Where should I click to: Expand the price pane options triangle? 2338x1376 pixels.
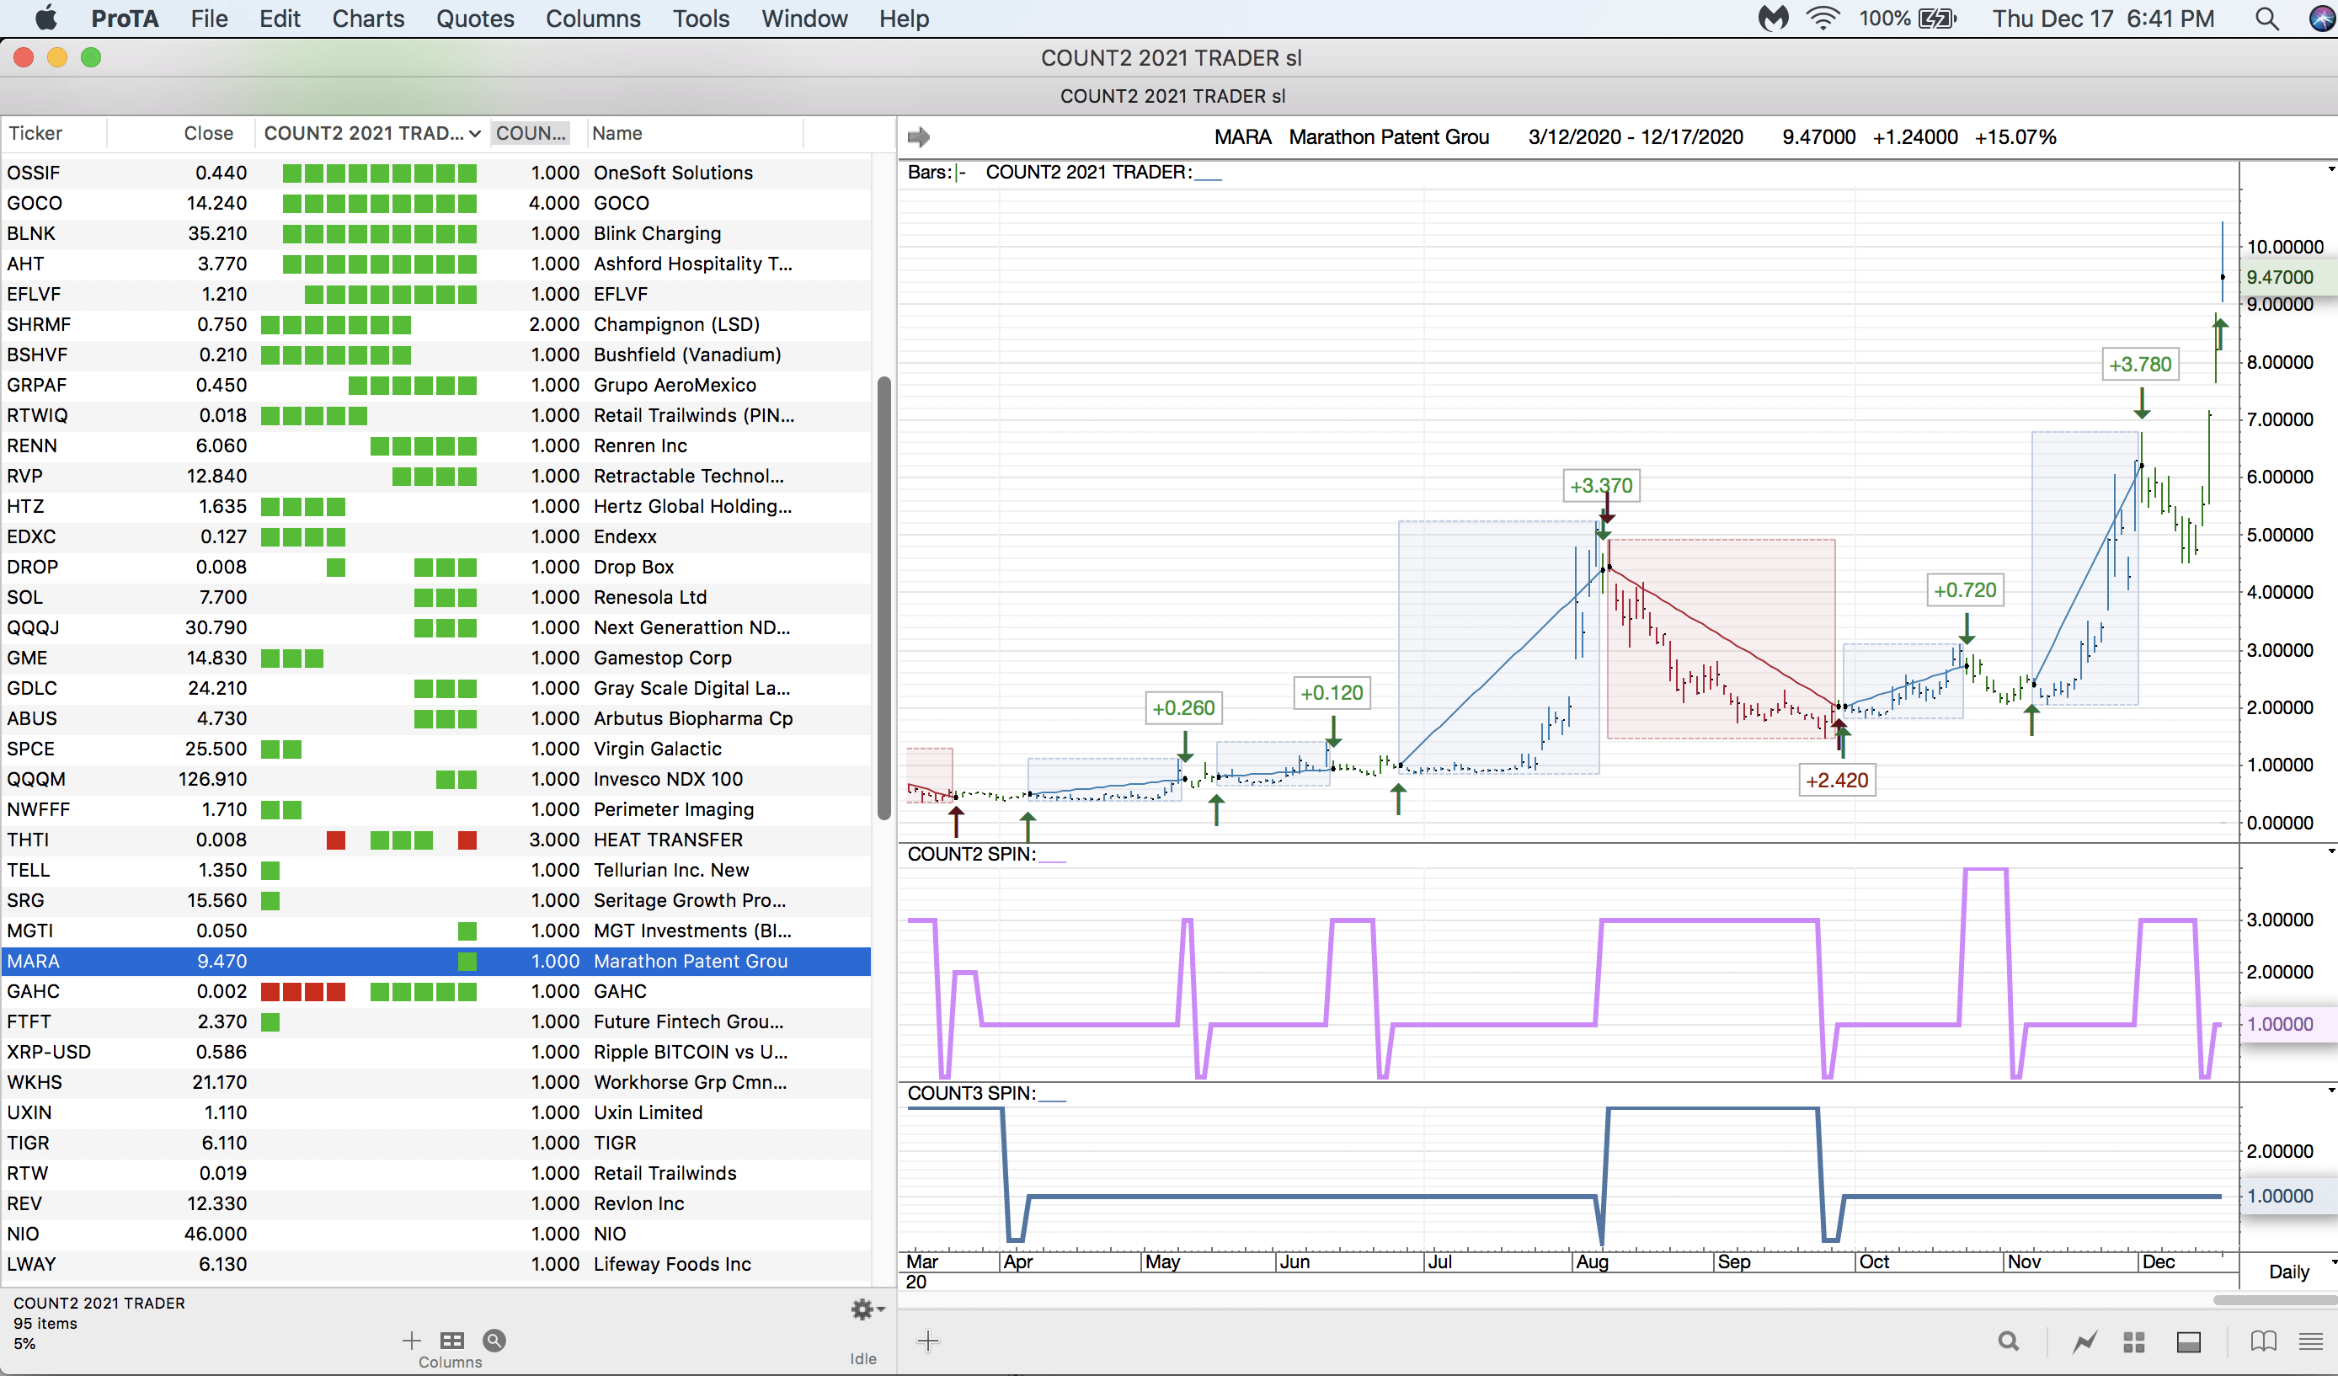point(2330,170)
